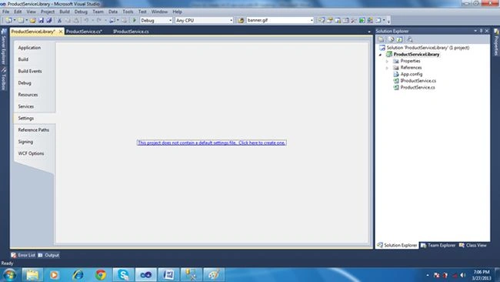The image size is (500, 282).
Task: Open the File menu
Action: click(5, 12)
